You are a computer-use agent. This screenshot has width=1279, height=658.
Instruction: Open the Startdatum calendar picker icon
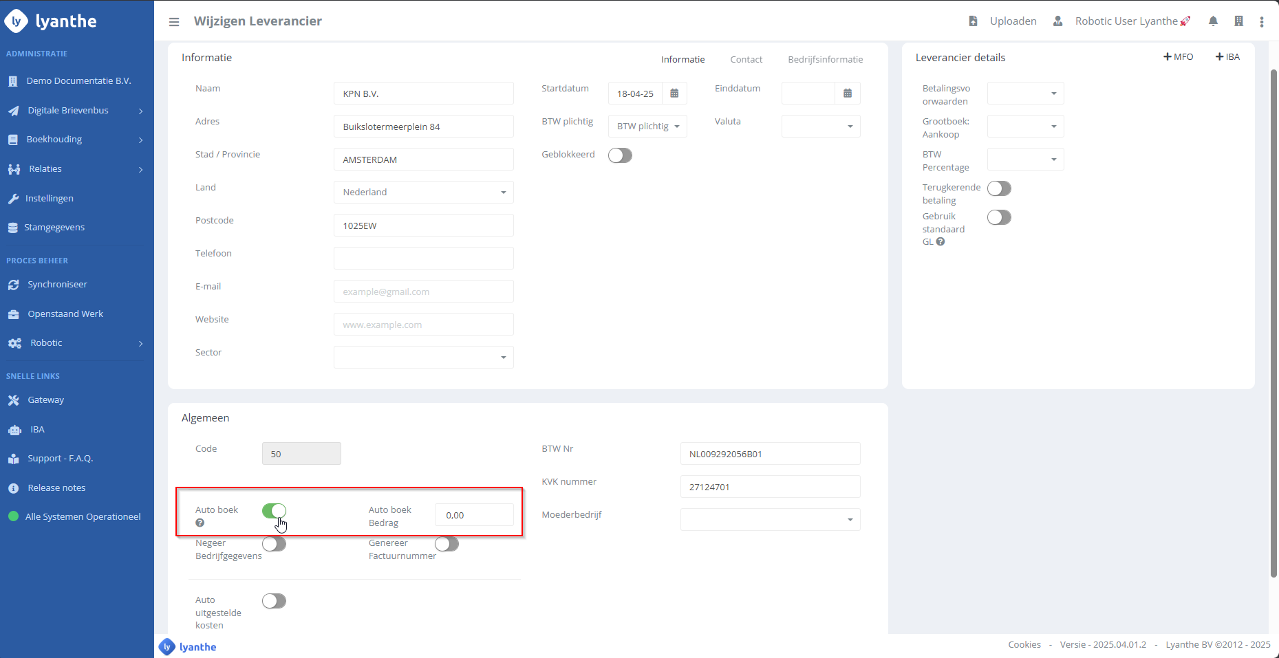[x=674, y=94]
